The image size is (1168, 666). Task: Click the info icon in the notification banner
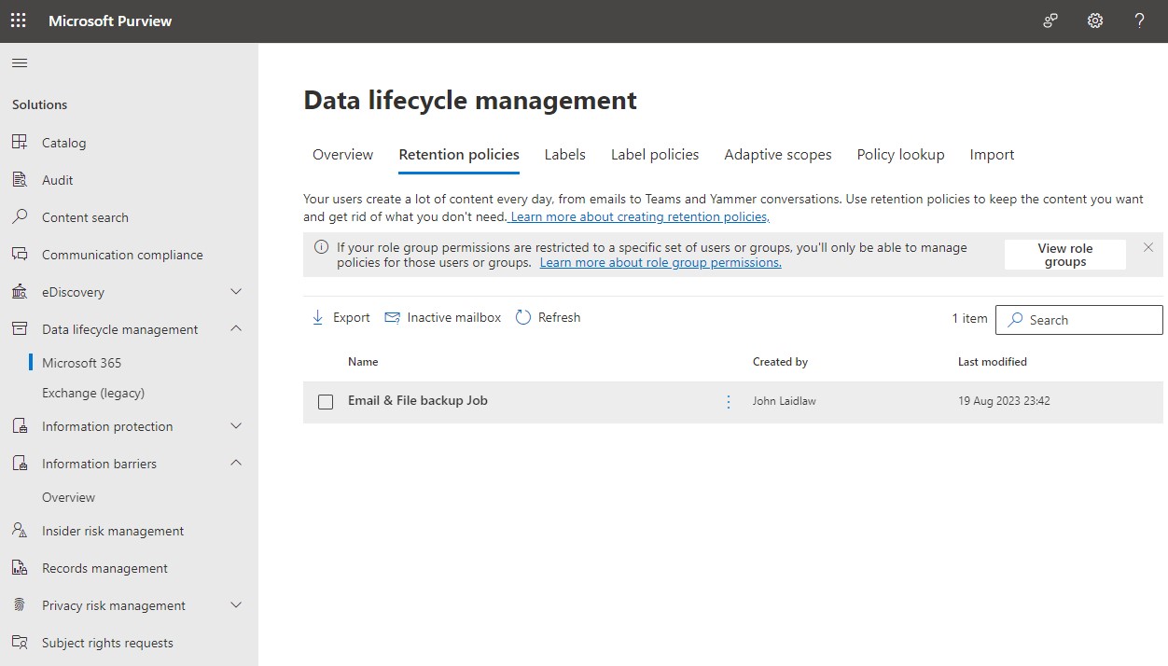tap(321, 247)
